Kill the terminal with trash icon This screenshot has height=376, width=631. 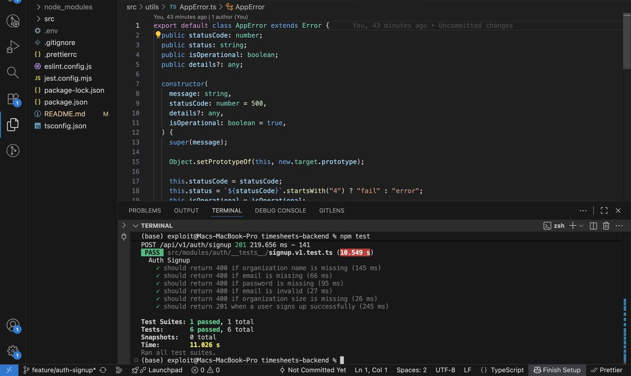pyautogui.click(x=606, y=226)
